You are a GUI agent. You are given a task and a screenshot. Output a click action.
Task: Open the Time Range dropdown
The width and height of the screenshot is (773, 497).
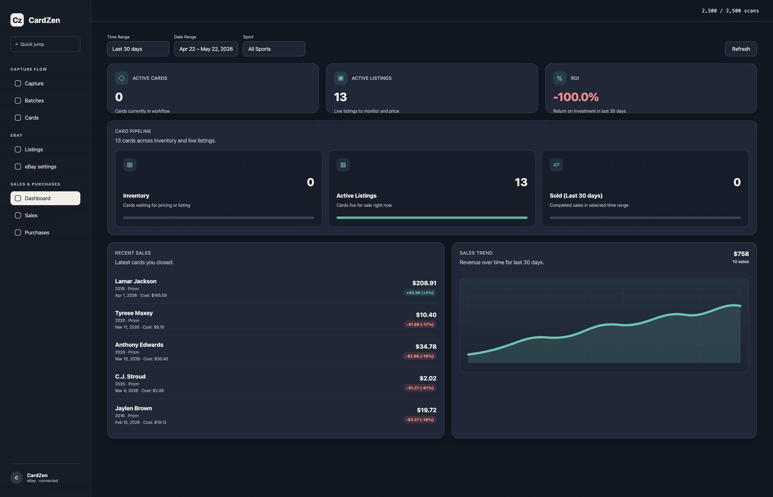pyautogui.click(x=138, y=49)
